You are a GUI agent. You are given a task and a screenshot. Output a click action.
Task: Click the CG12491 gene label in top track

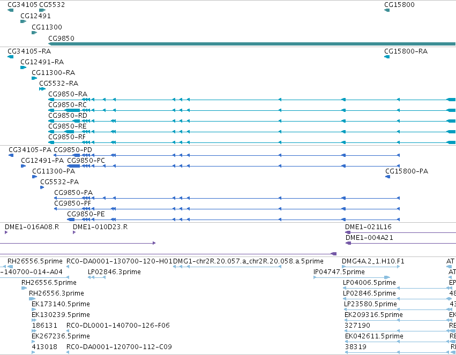(35, 16)
